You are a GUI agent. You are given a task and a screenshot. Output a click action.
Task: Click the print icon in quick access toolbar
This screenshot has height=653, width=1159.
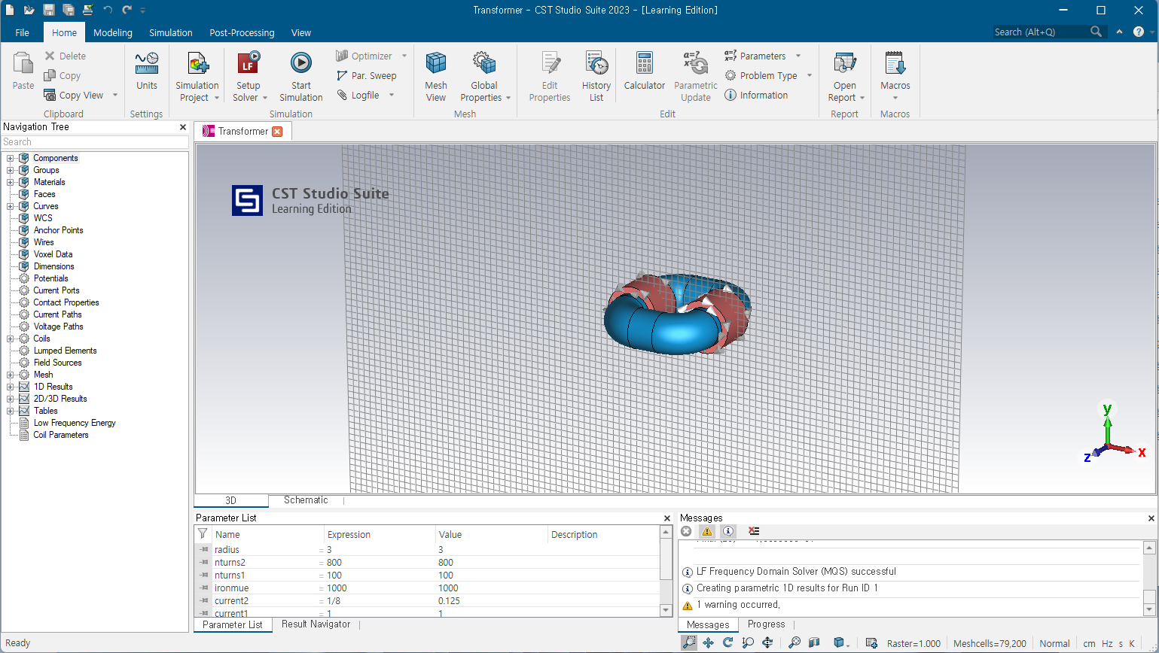pos(88,10)
